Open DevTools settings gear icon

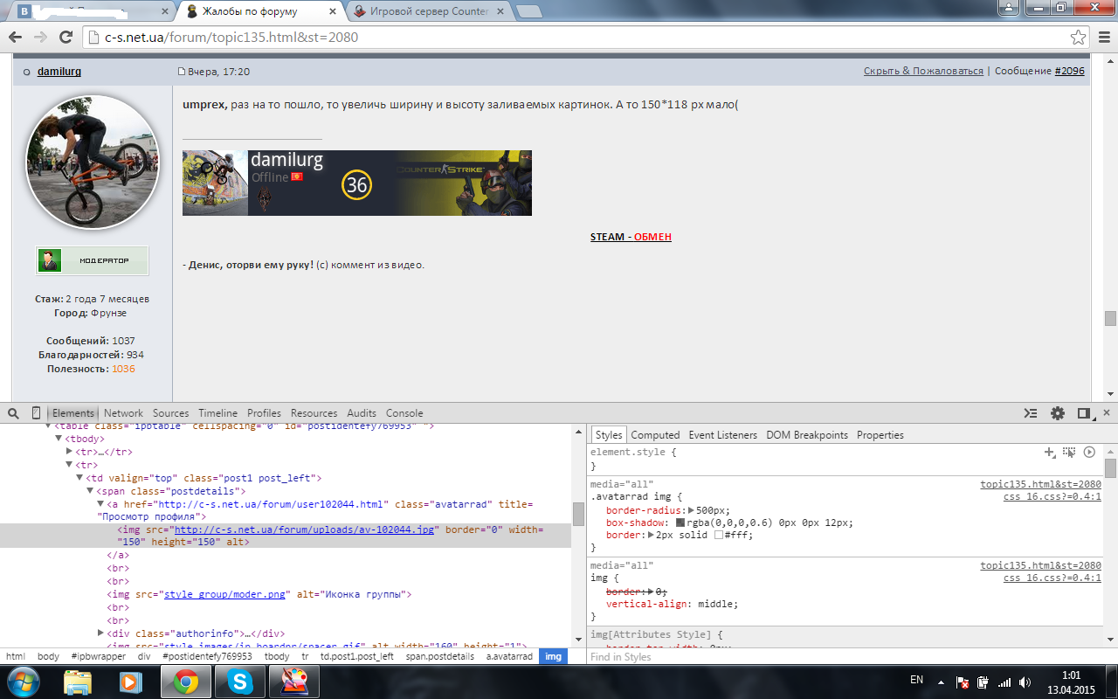[x=1058, y=413]
